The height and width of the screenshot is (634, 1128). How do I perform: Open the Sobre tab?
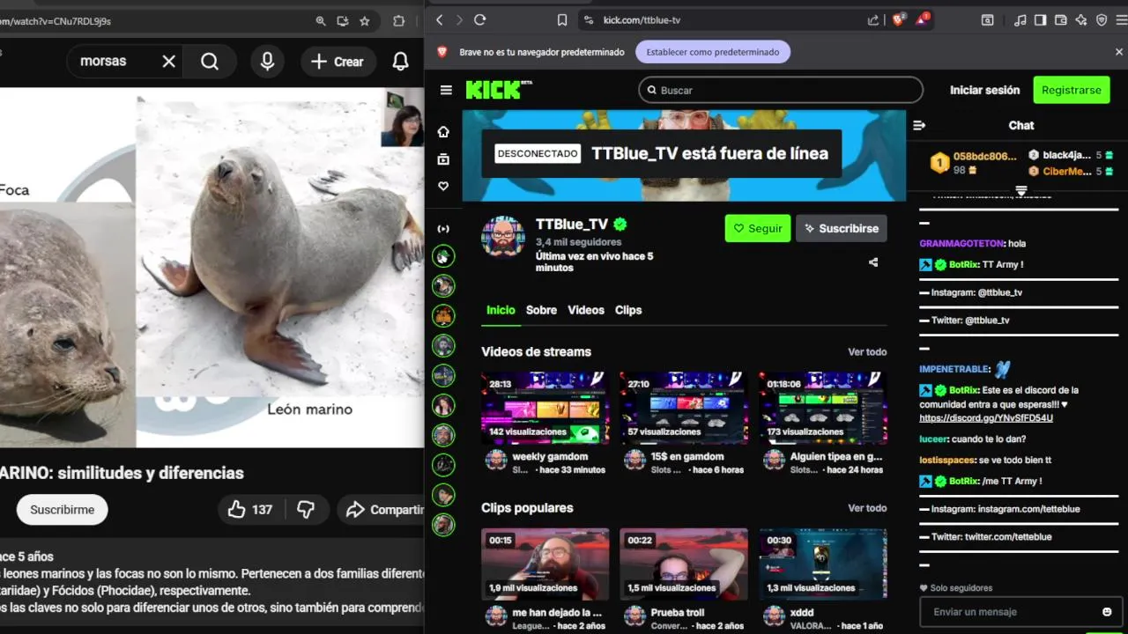click(x=541, y=310)
